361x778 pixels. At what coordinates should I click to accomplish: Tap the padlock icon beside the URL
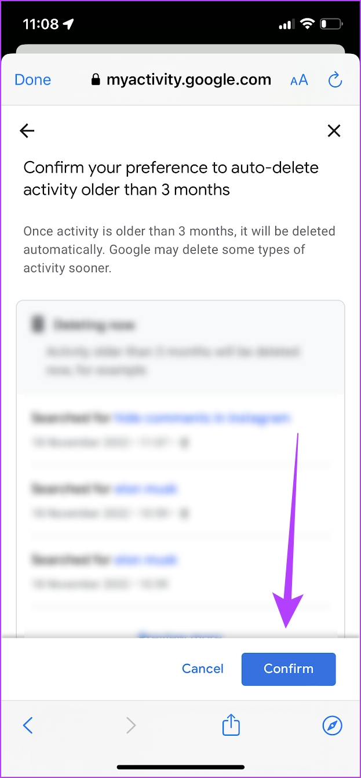pos(96,80)
